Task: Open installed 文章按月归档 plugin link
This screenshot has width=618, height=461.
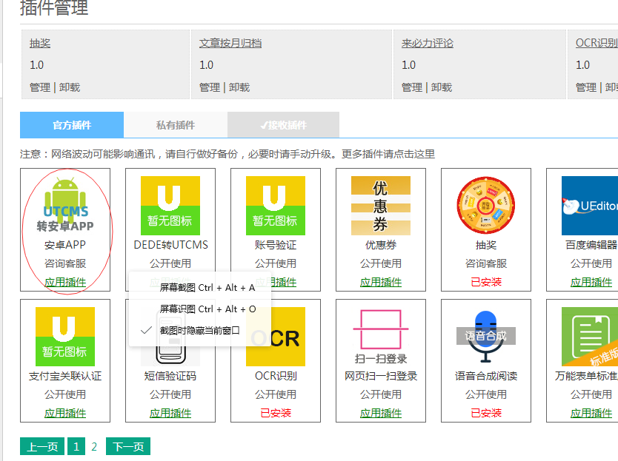Action: [x=230, y=43]
